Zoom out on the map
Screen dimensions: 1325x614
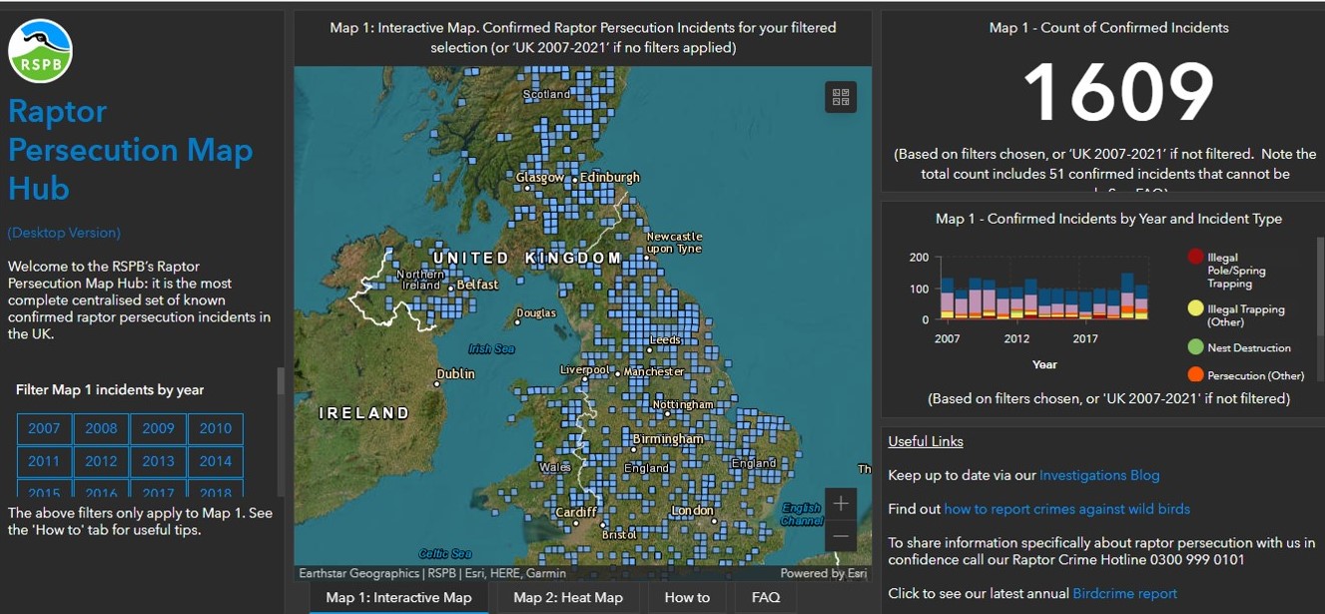click(841, 536)
